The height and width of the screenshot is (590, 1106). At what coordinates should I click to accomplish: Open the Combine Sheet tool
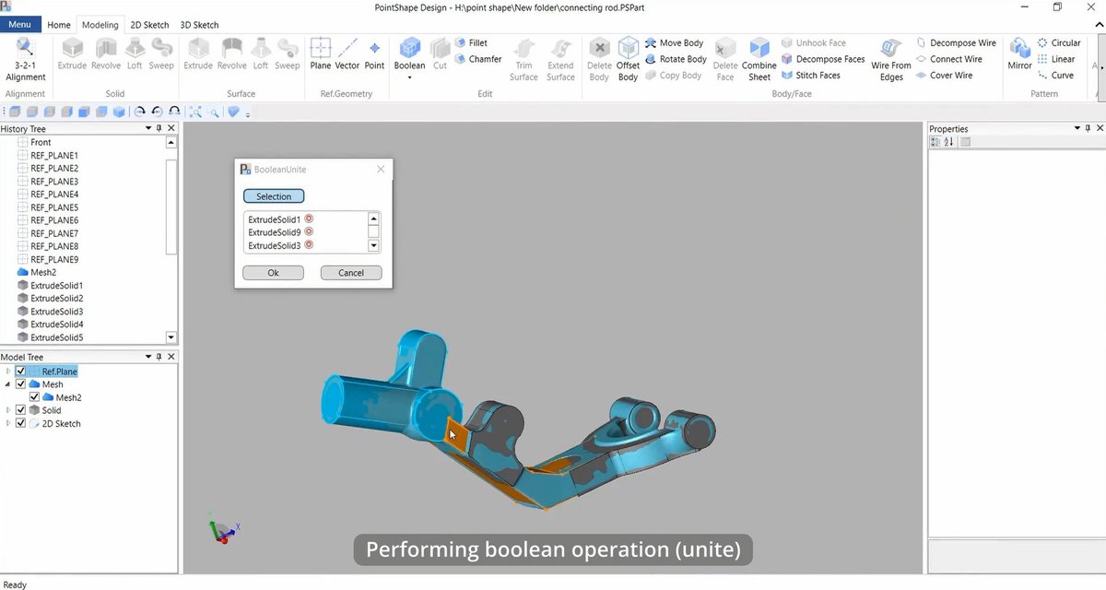tap(759, 60)
